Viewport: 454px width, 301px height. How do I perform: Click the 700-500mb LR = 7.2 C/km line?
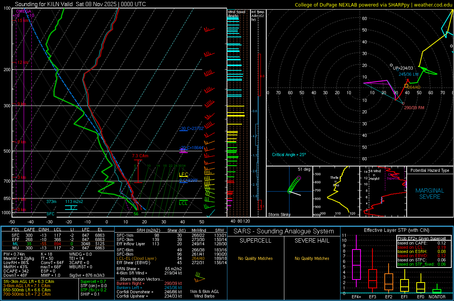[x=27, y=294]
